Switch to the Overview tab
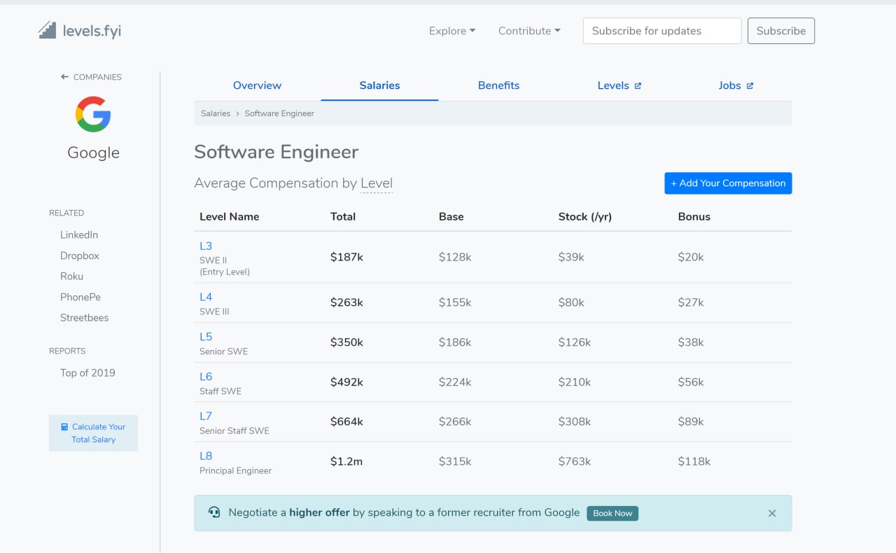Viewport: 896px width, 553px height. click(x=257, y=85)
